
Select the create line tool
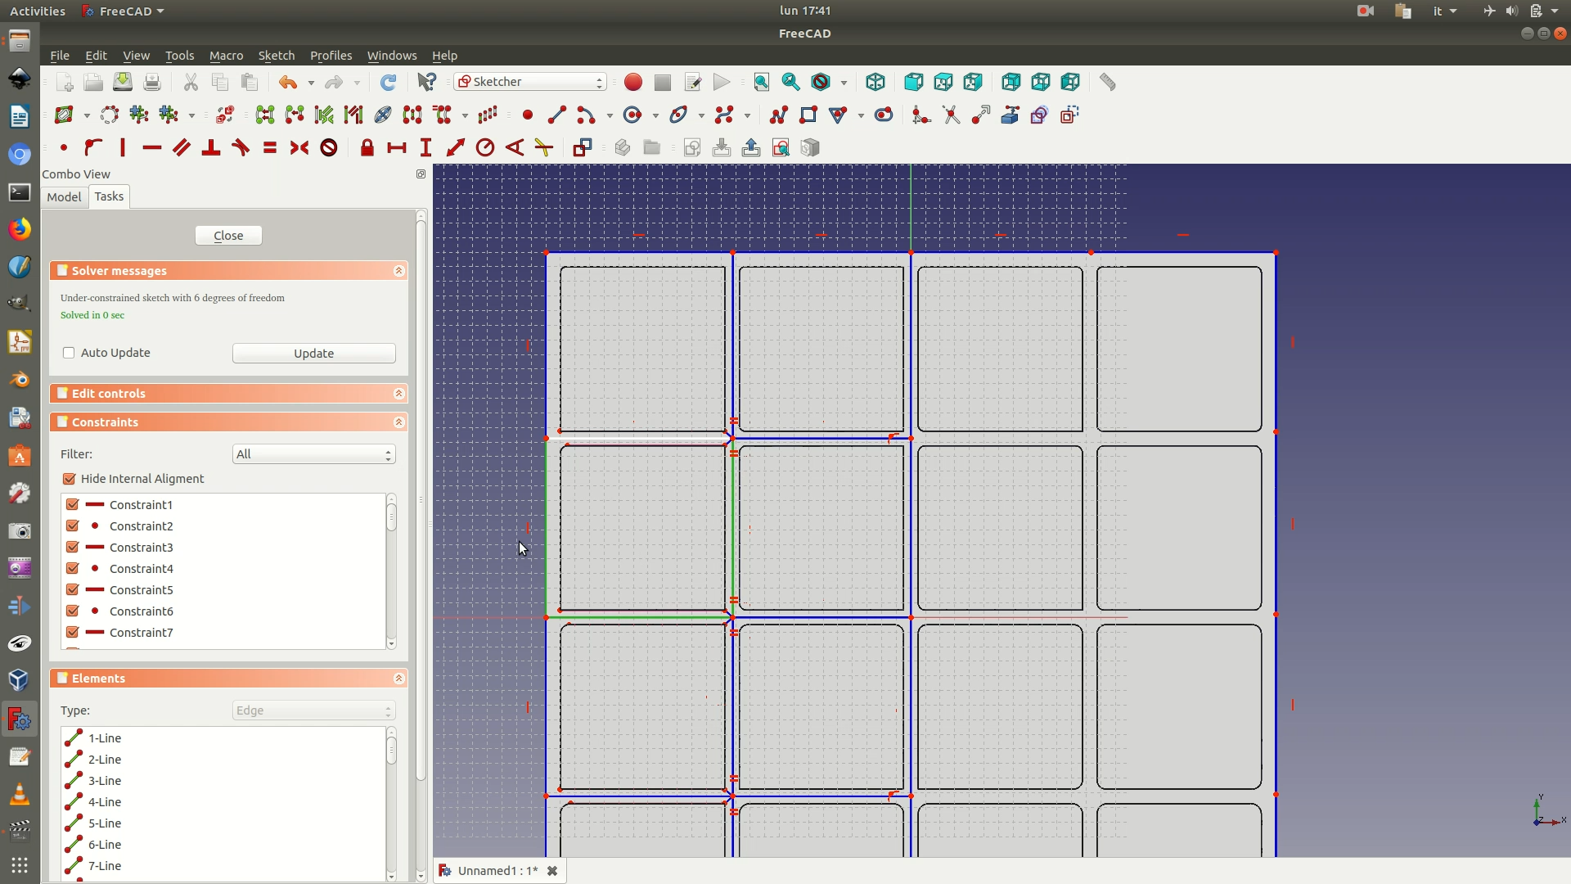[x=557, y=115]
